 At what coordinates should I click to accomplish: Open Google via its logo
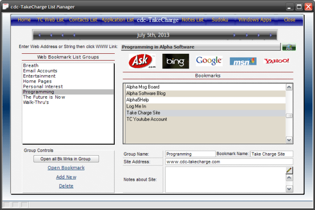click(x=209, y=61)
